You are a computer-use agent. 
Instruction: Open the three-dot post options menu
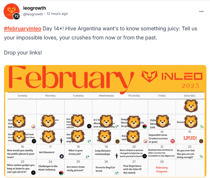pos(201,11)
